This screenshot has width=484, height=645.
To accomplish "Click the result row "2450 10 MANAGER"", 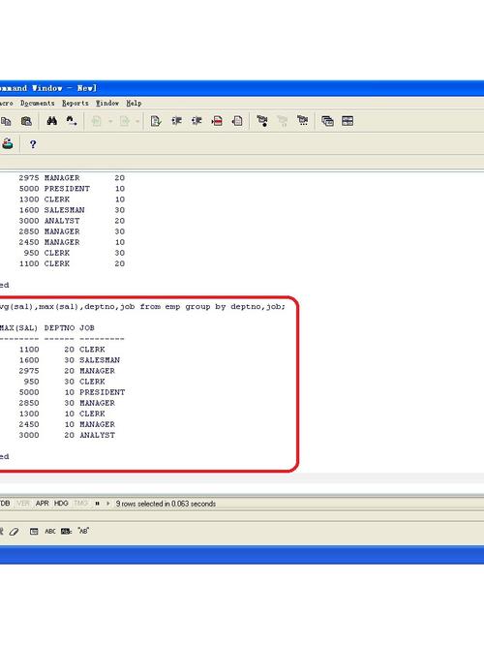I will tap(67, 424).
